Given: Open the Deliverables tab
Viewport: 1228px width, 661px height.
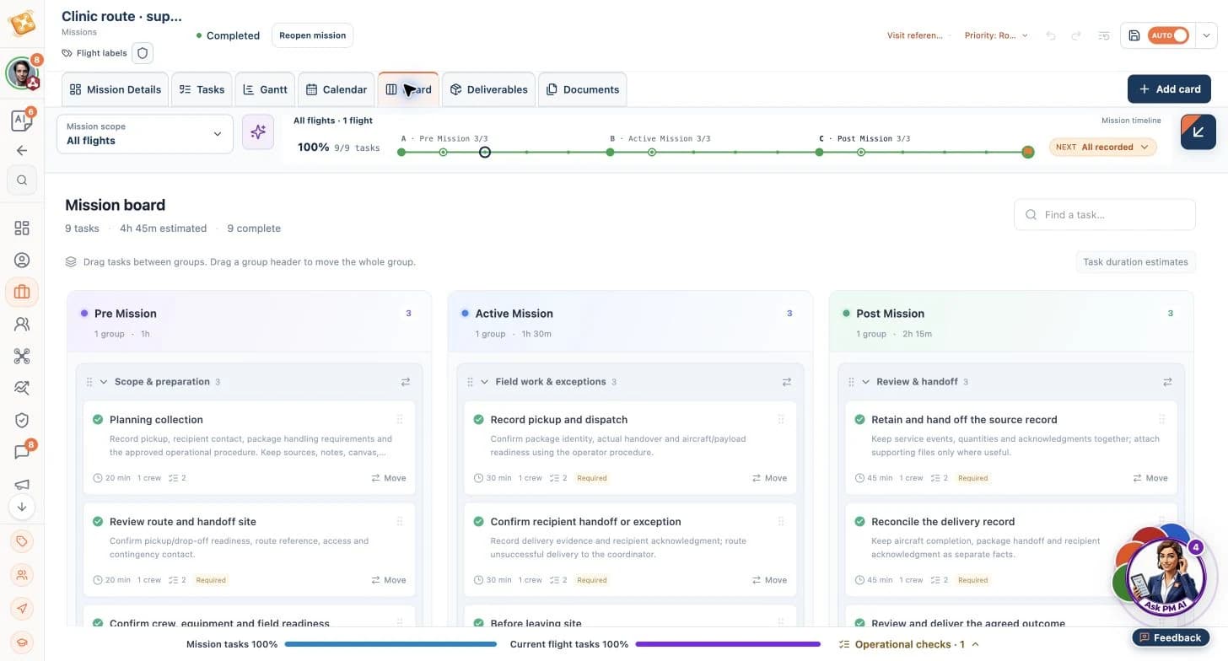Looking at the screenshot, I should point(488,89).
